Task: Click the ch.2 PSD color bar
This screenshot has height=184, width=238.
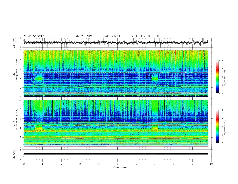Action: coord(218,127)
